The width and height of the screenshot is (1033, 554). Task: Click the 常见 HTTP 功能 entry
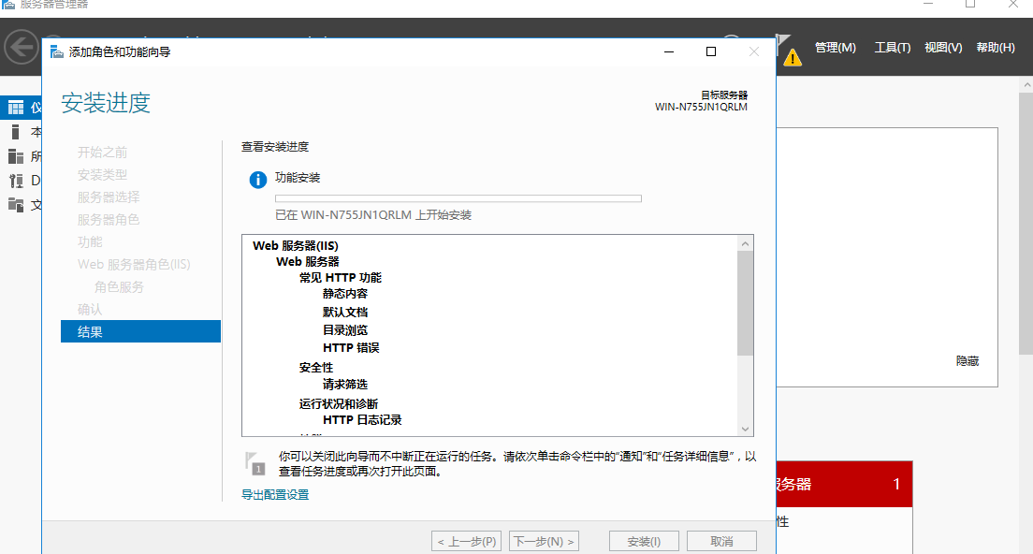340,277
